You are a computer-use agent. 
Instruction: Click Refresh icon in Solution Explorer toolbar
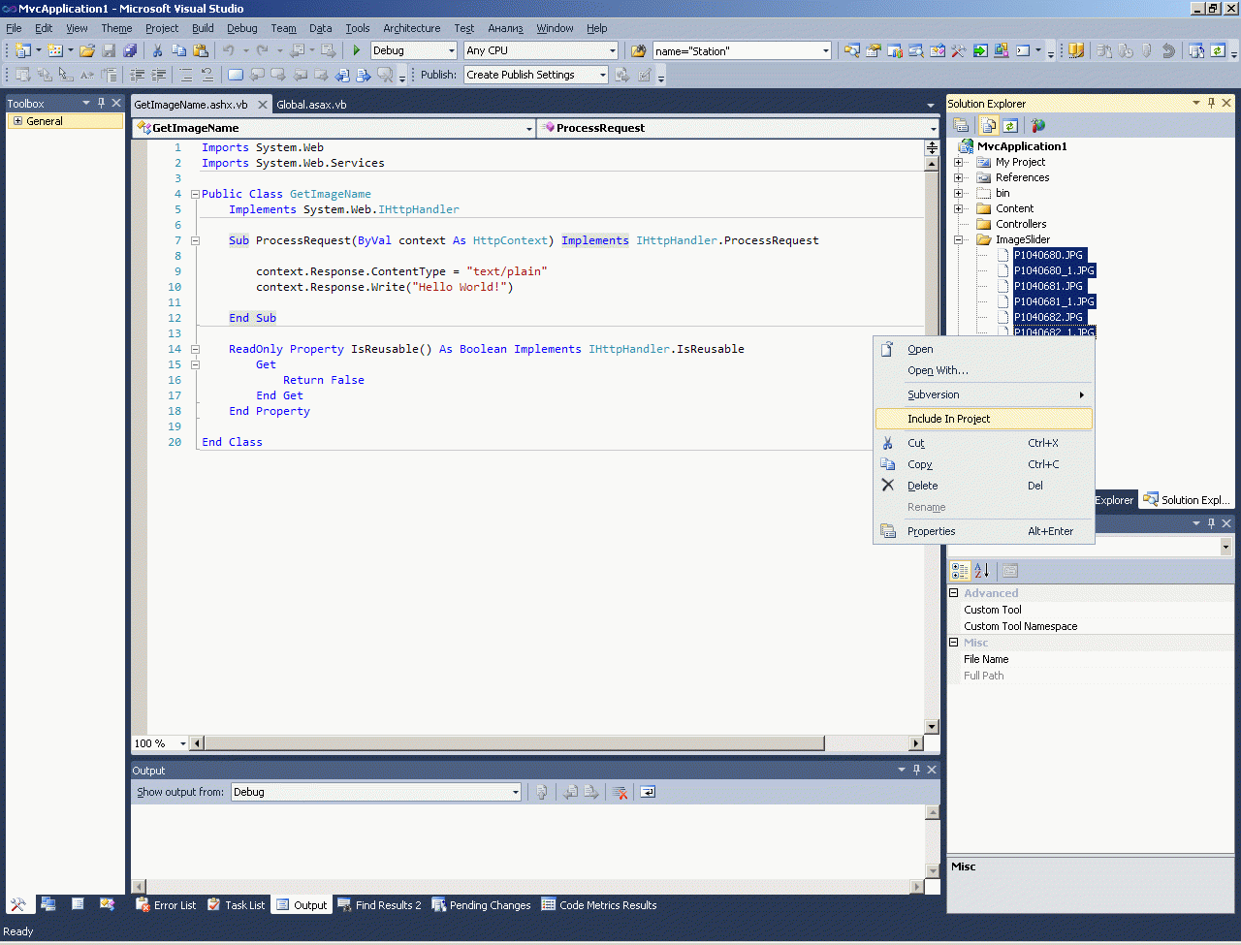[x=1010, y=125]
